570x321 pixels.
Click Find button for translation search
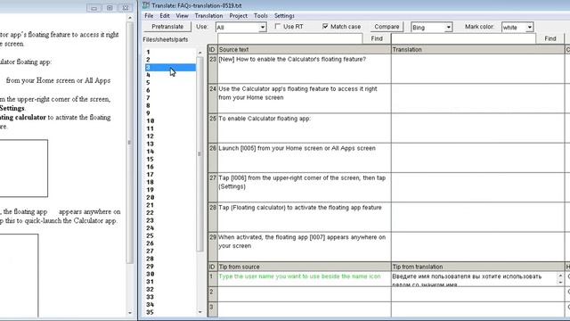[x=550, y=38]
